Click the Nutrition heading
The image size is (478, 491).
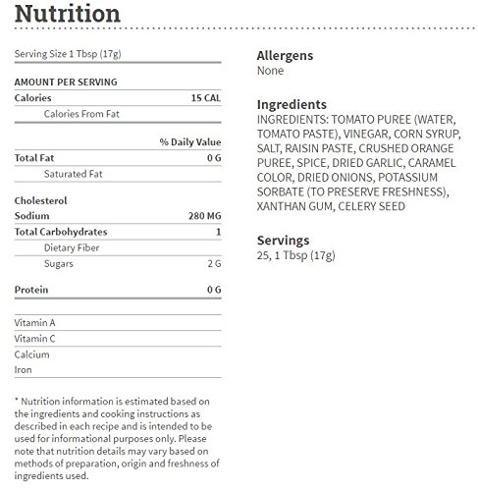(68, 14)
